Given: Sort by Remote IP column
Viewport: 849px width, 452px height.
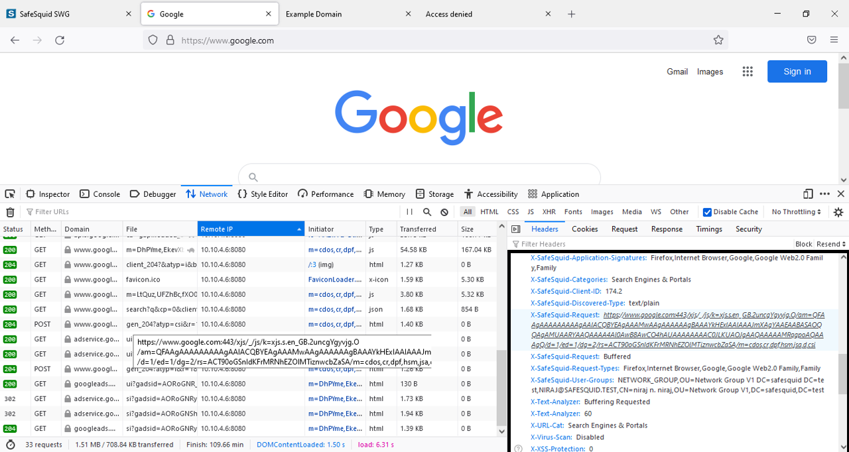Looking at the screenshot, I should [251, 229].
